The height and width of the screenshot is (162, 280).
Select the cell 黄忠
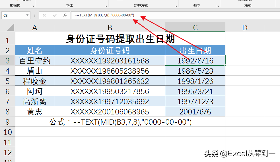click(35, 111)
